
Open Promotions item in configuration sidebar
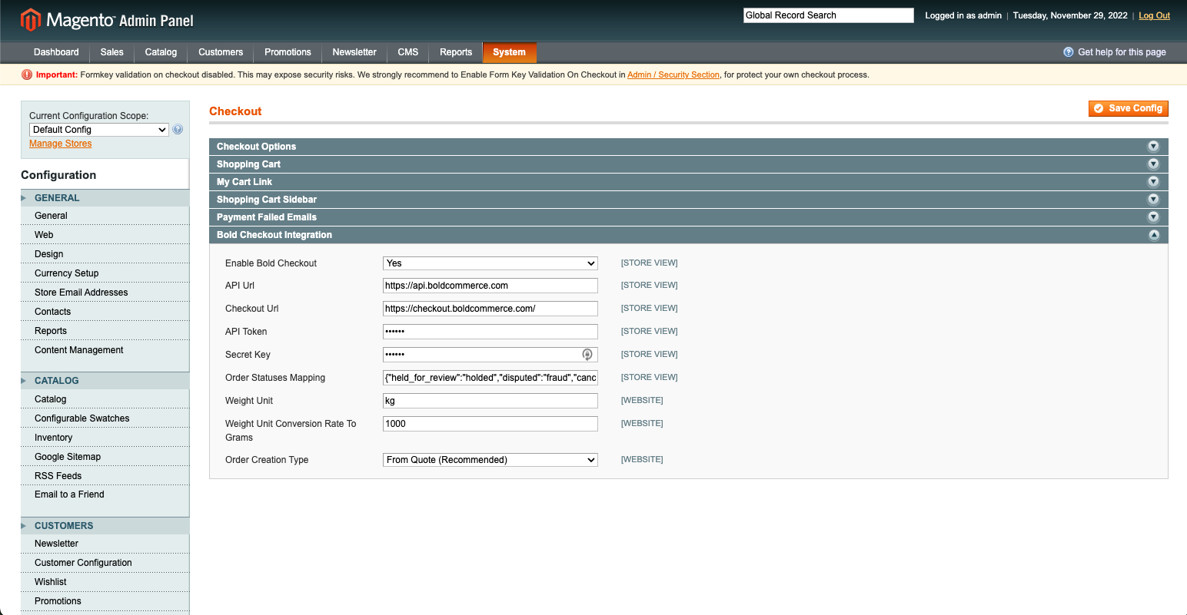pos(105,601)
